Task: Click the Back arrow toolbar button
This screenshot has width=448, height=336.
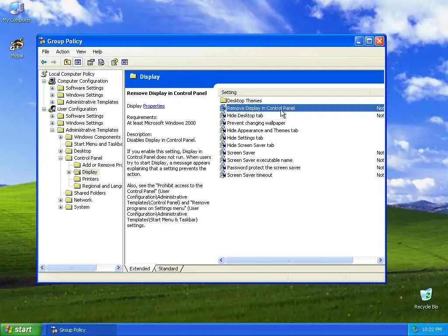Action: click(x=44, y=62)
